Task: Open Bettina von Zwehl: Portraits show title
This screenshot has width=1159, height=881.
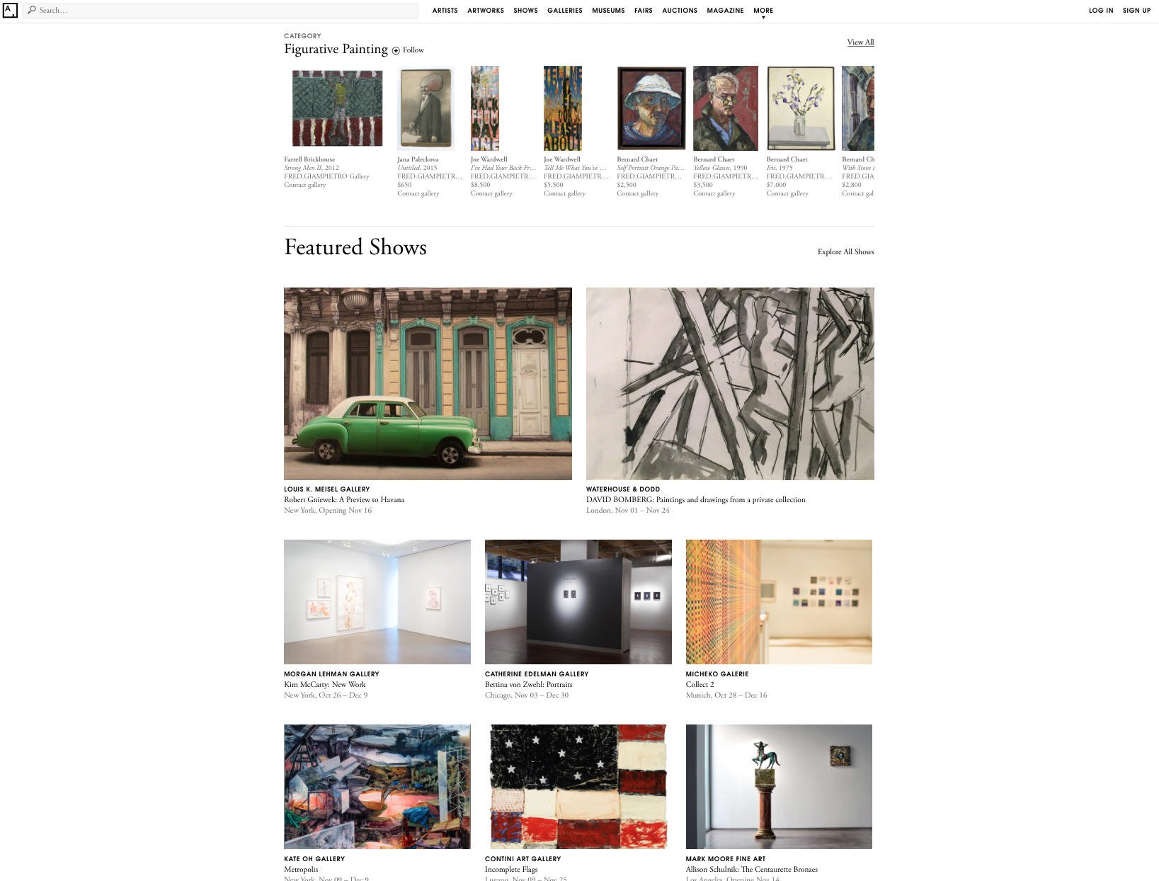Action: (x=528, y=685)
